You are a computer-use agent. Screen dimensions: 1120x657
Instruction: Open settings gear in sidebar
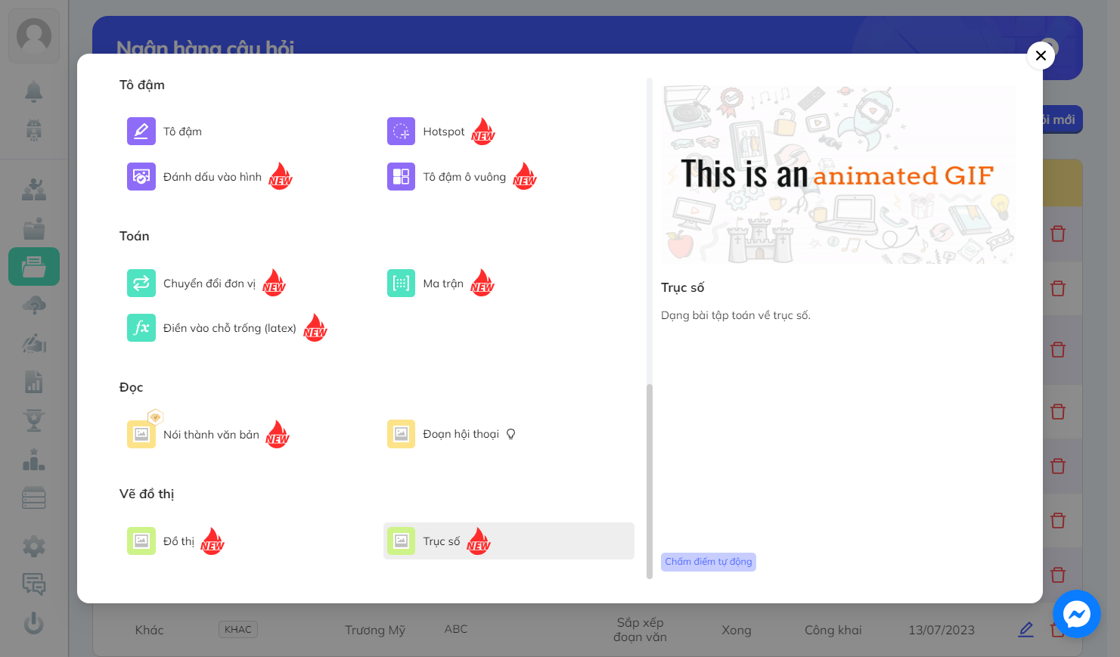[34, 546]
